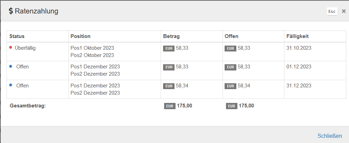Click the EUR badge in Gesamtbetrag Offen total
This screenshot has width=349, height=143.
point(232,106)
